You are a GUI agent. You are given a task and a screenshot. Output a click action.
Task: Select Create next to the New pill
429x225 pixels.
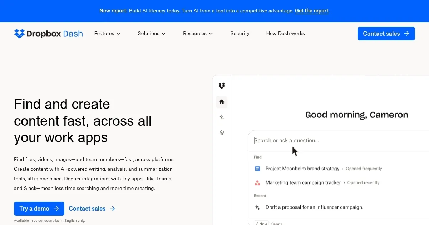(277, 223)
